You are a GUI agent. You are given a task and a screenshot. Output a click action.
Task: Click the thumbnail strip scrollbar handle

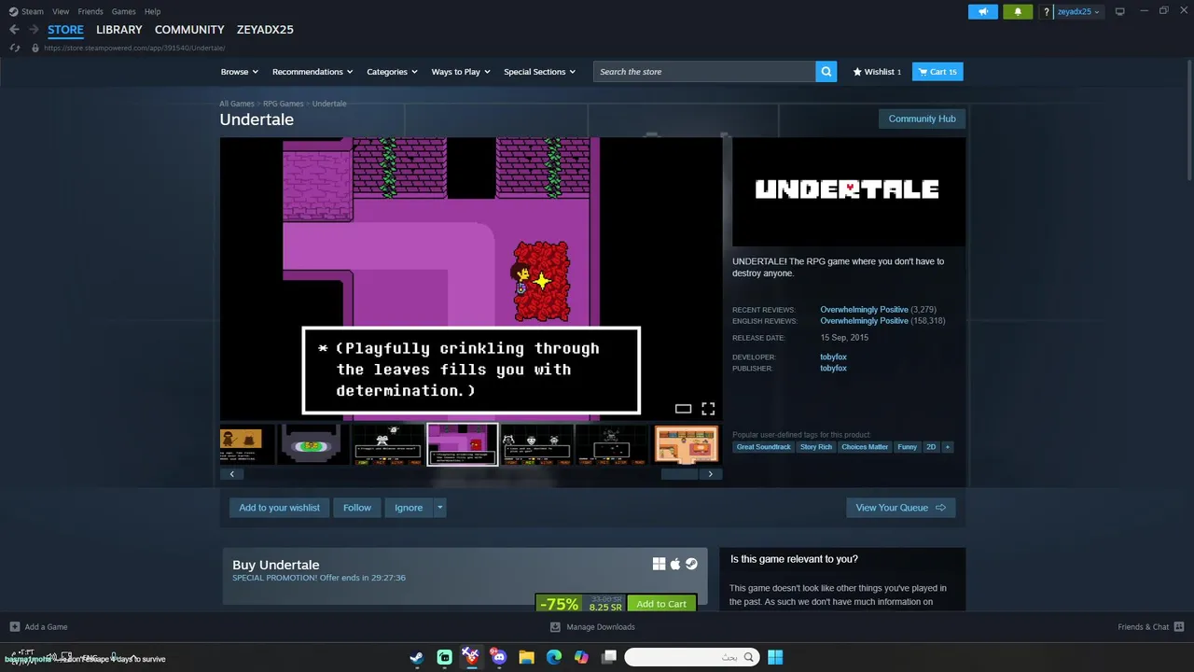click(679, 474)
